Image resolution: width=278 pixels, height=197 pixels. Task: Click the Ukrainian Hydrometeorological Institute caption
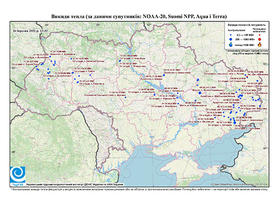click(75, 184)
